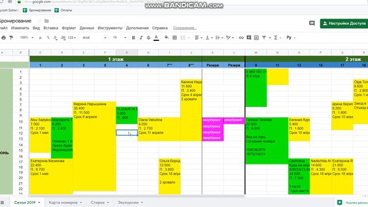This screenshot has height=207, width=368.
Task: Click the merge cells icon
Action: tap(183, 37)
